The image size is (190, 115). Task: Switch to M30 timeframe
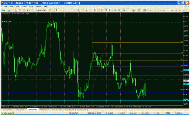[164, 10]
